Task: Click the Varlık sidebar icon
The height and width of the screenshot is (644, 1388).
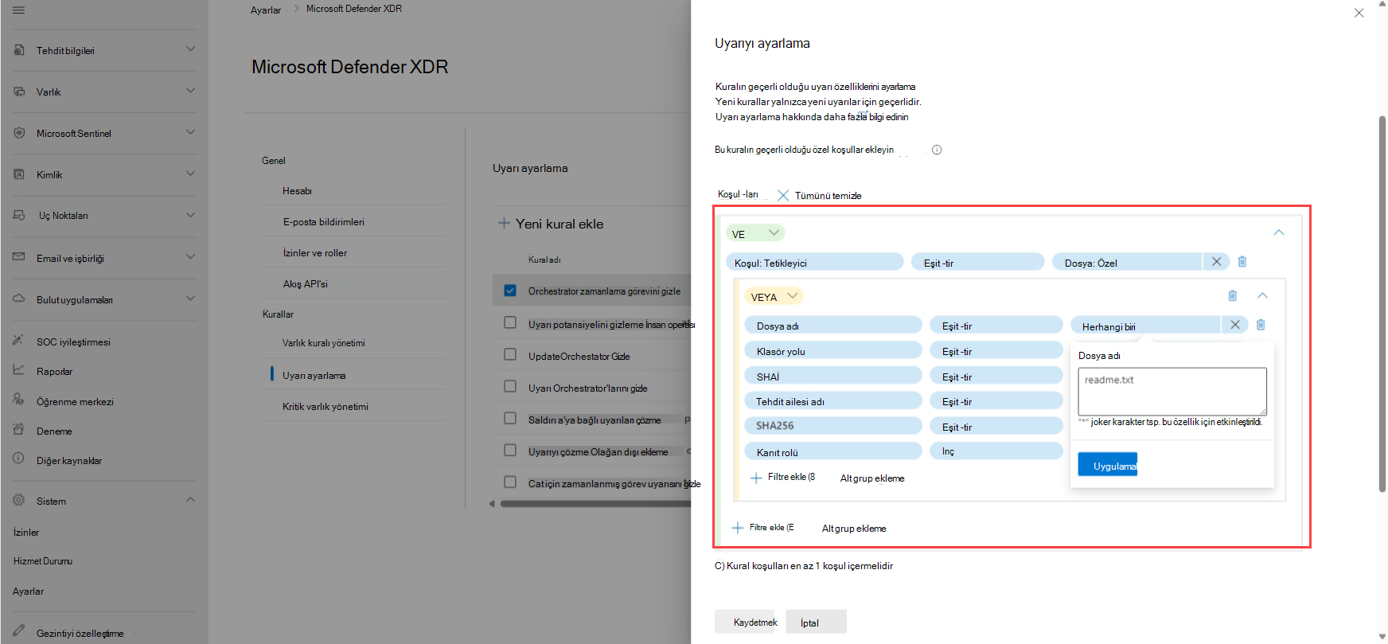Action: [19, 92]
